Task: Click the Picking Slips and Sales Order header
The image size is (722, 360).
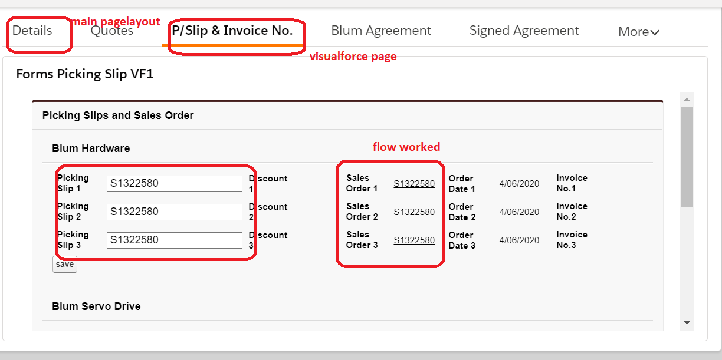Action: [118, 115]
